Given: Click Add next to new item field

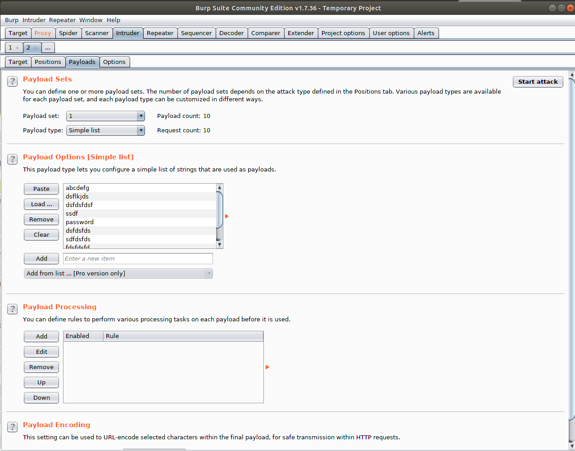Looking at the screenshot, I should click(x=41, y=259).
